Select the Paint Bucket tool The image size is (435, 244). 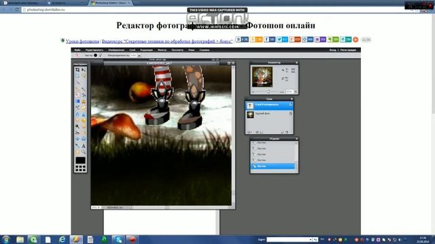(x=84, y=95)
